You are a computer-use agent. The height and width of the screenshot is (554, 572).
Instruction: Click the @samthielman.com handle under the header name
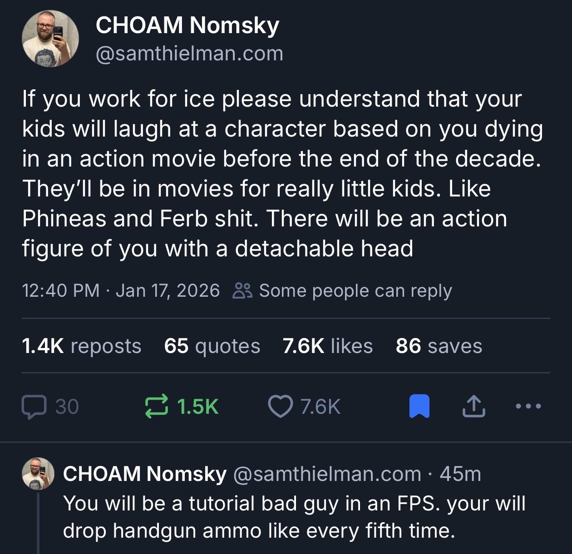click(189, 54)
